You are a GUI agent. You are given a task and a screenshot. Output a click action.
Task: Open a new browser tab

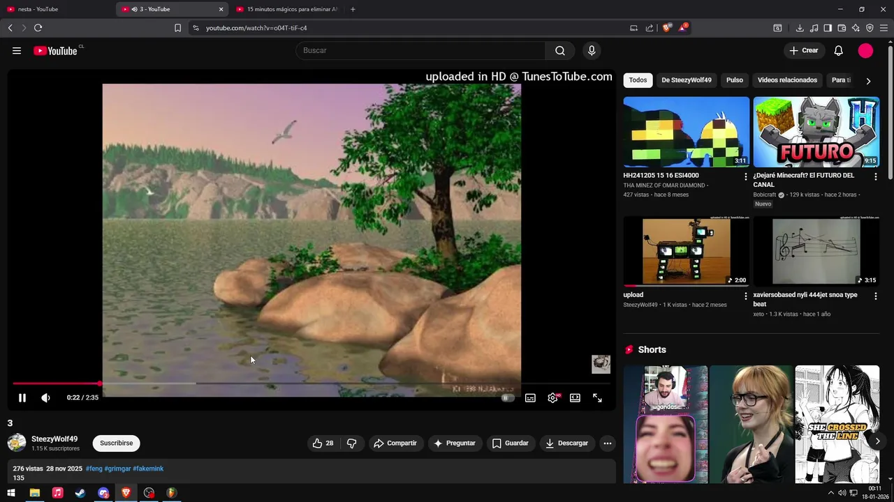coord(353,9)
